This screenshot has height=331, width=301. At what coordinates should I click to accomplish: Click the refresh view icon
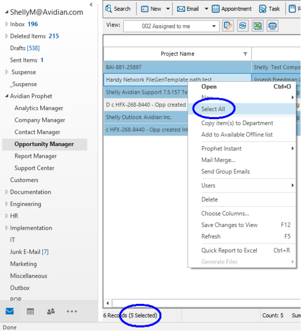point(243,26)
